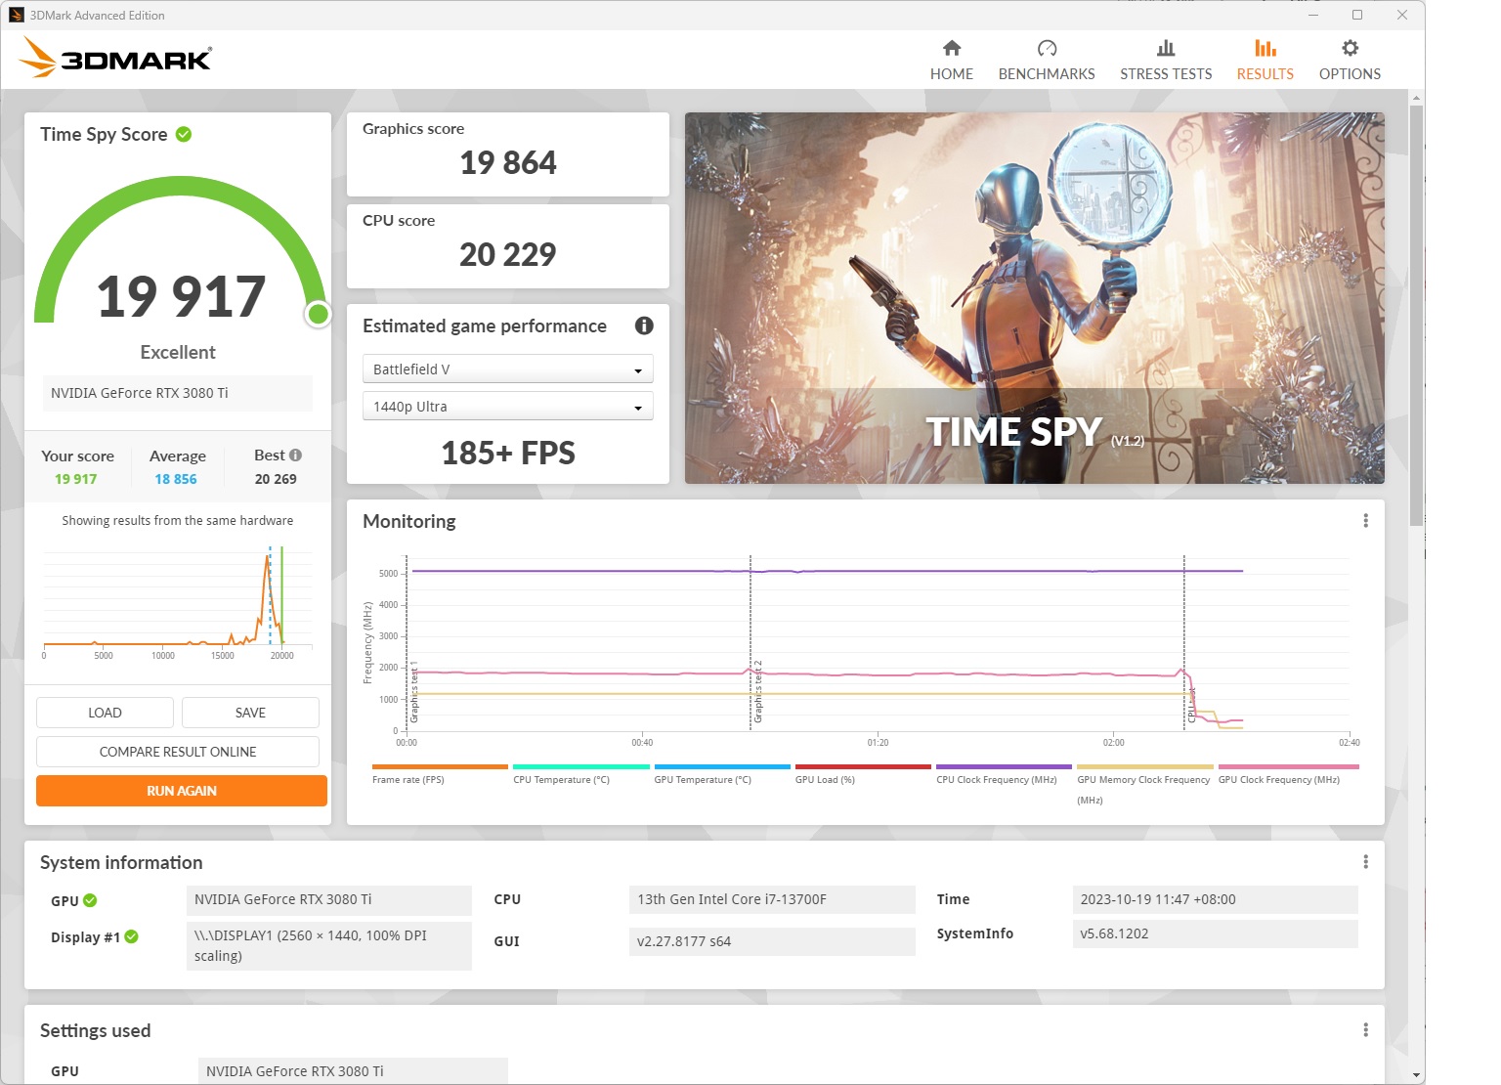Click Your score value 19 917

[x=76, y=479]
